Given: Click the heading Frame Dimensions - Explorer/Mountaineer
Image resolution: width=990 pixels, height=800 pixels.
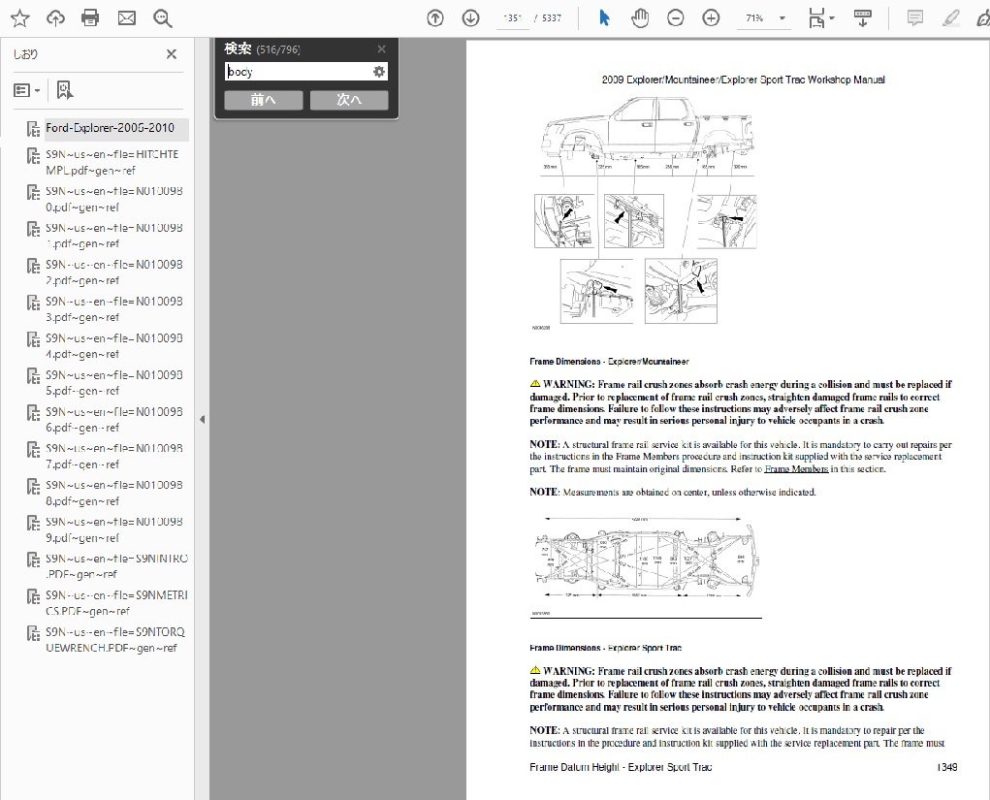Looking at the screenshot, I should (x=609, y=362).
